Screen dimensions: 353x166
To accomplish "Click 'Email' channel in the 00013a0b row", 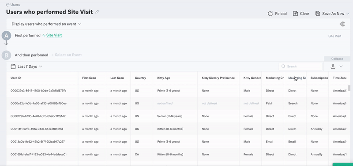I will pyautogui.click(x=270, y=142).
